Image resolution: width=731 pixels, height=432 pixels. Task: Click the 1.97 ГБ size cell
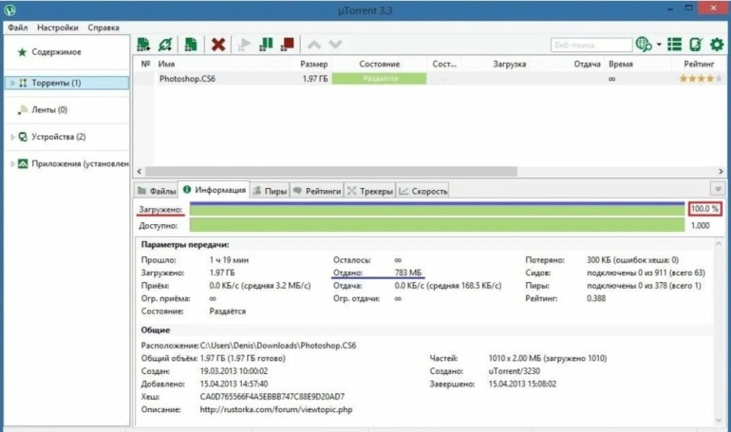314,79
